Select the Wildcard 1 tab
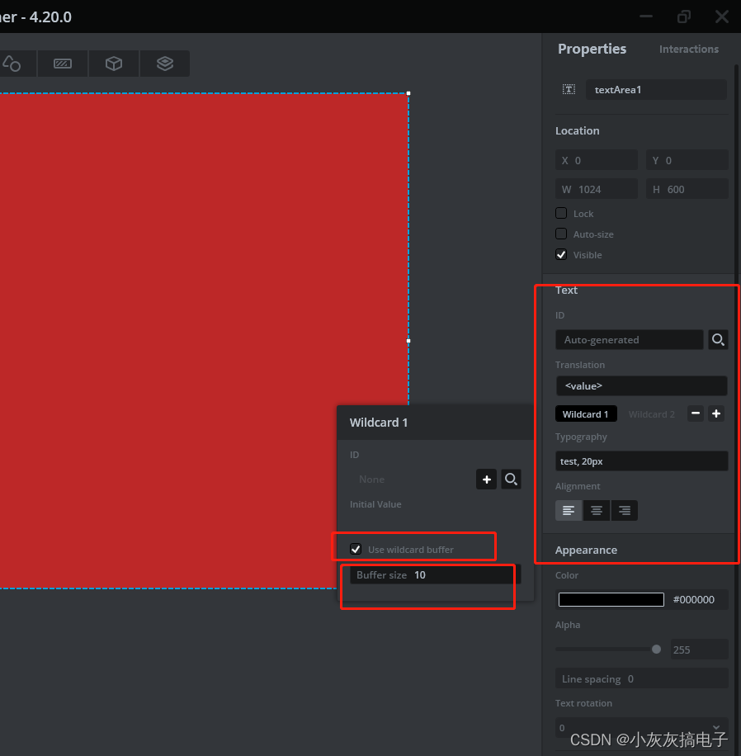Screen dimensions: 741x756 point(586,414)
